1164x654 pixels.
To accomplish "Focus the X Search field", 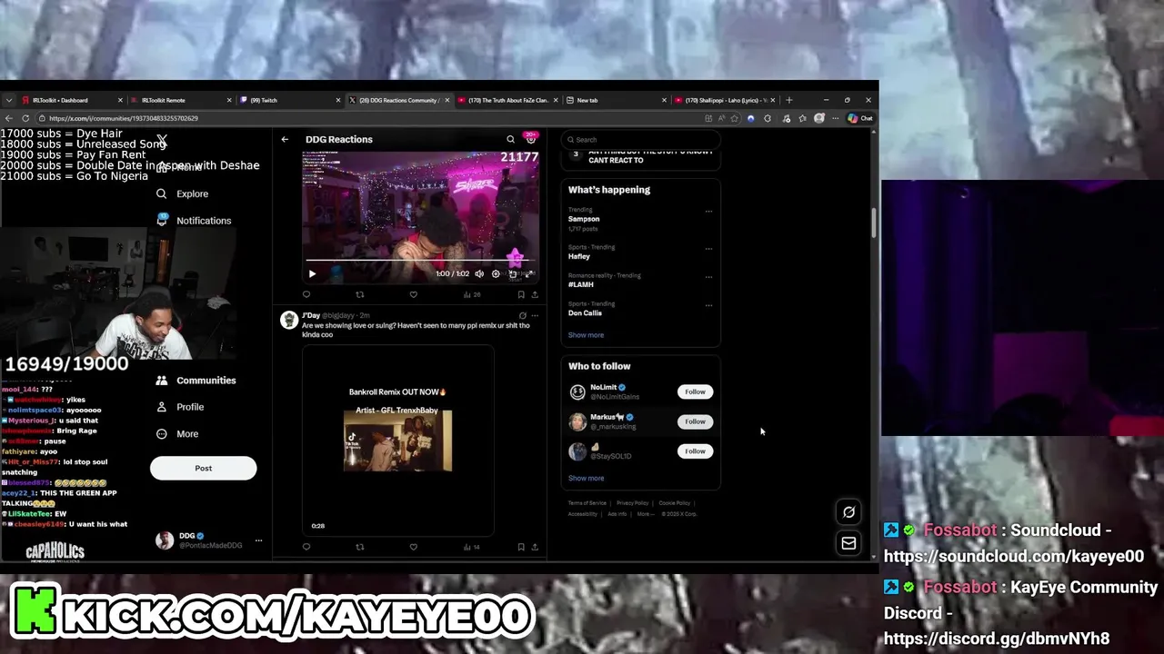I will coord(641,140).
